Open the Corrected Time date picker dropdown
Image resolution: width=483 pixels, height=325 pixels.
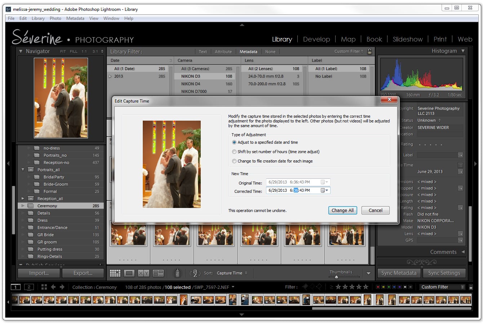pos(326,190)
